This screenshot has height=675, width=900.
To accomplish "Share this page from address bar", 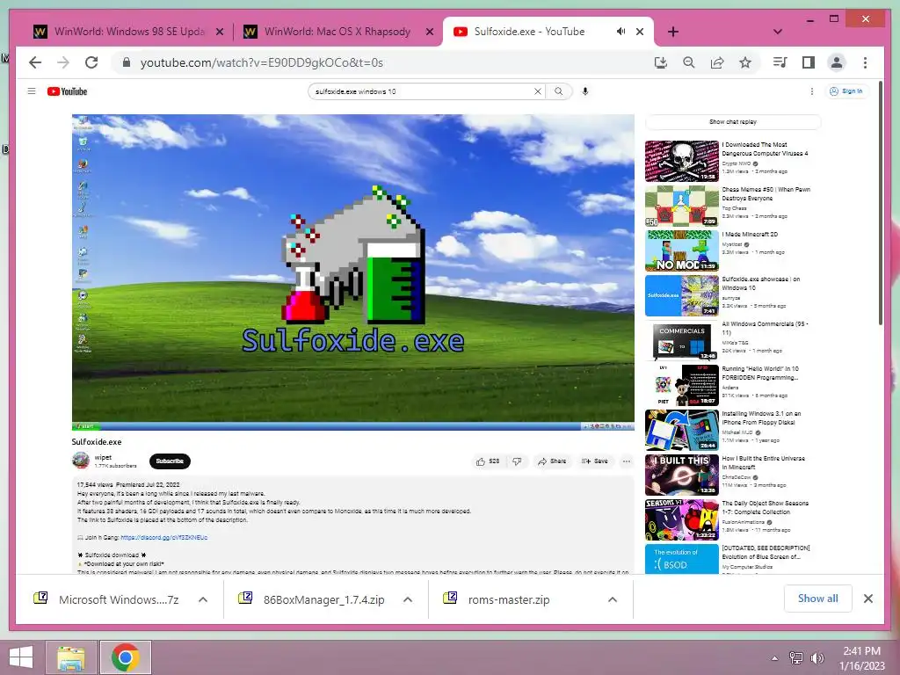I will tap(717, 62).
